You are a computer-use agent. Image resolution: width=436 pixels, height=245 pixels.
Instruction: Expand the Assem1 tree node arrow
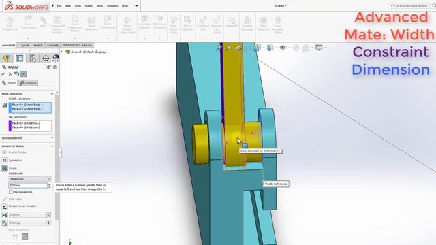[x=62, y=52]
